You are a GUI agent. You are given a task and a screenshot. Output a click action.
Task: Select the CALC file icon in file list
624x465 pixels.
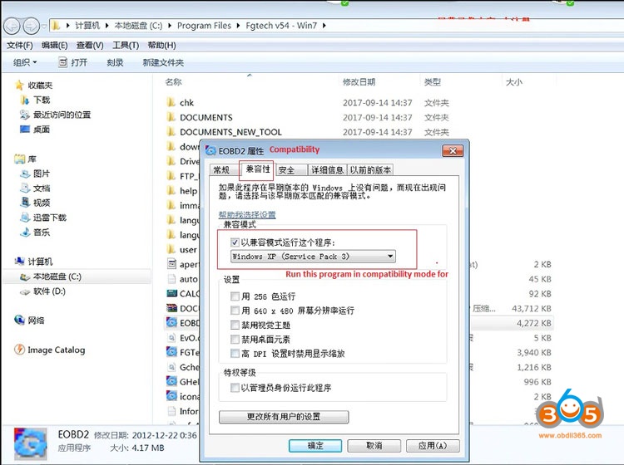click(171, 293)
